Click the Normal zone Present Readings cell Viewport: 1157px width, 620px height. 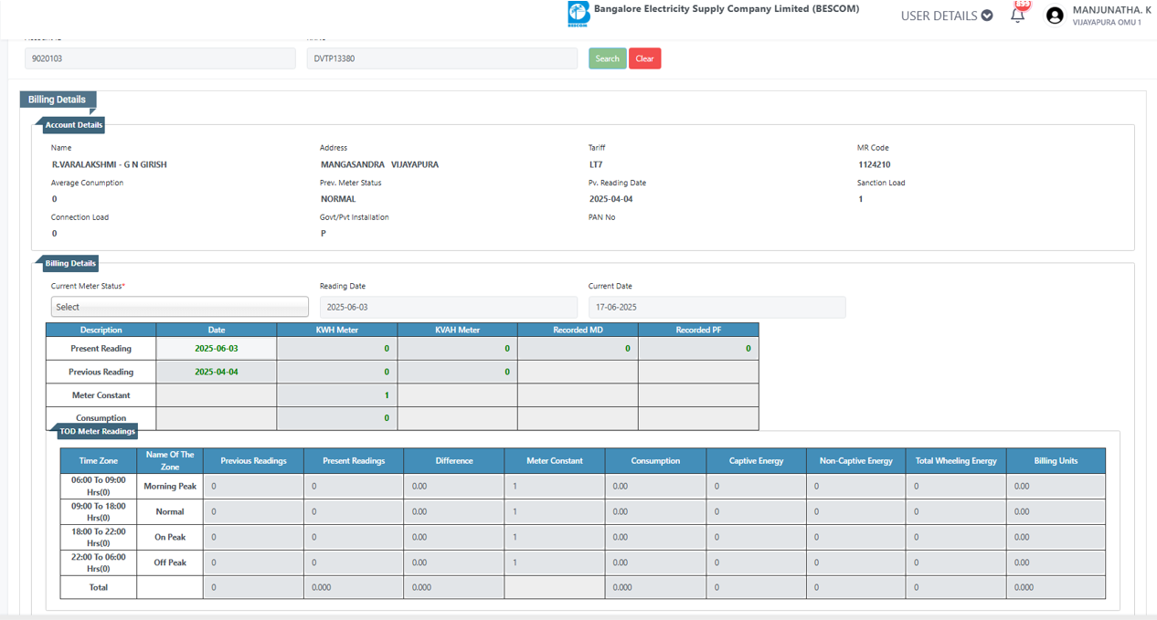click(354, 511)
